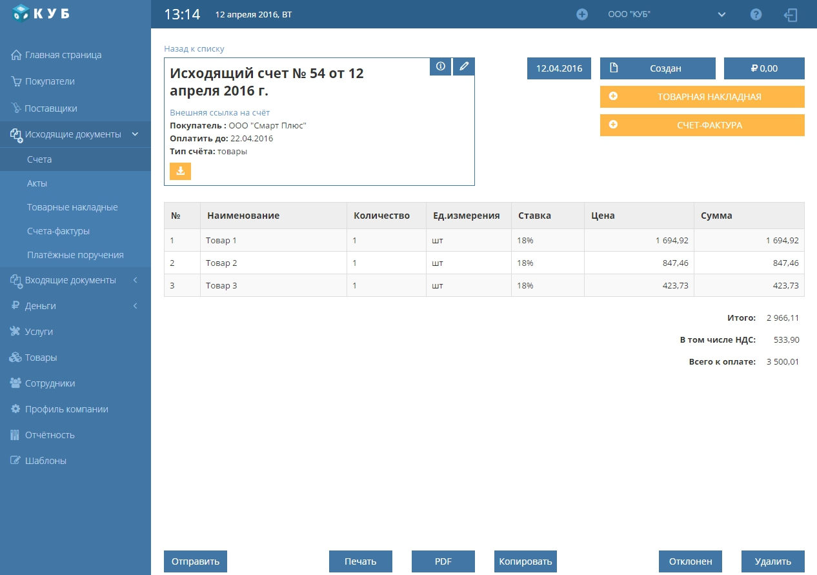Click the Назад к списку link
The image size is (817, 575).
(194, 48)
